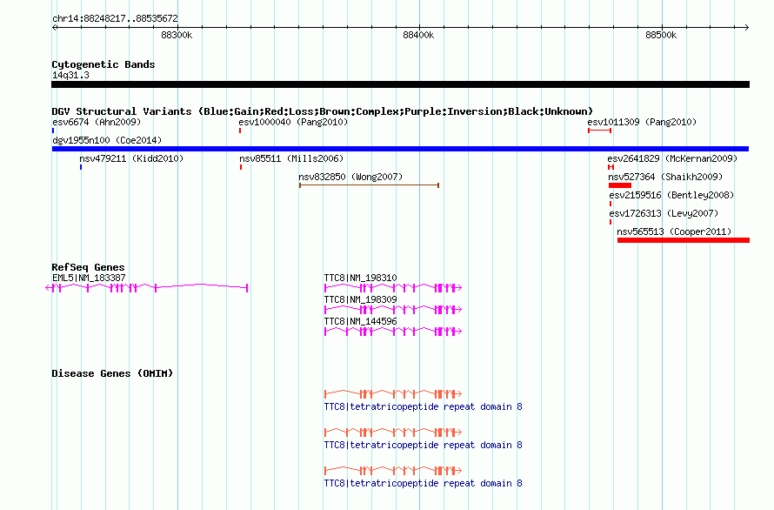
Task: Open variant esv2159516 (Bentley2008) label
Action: point(671,195)
